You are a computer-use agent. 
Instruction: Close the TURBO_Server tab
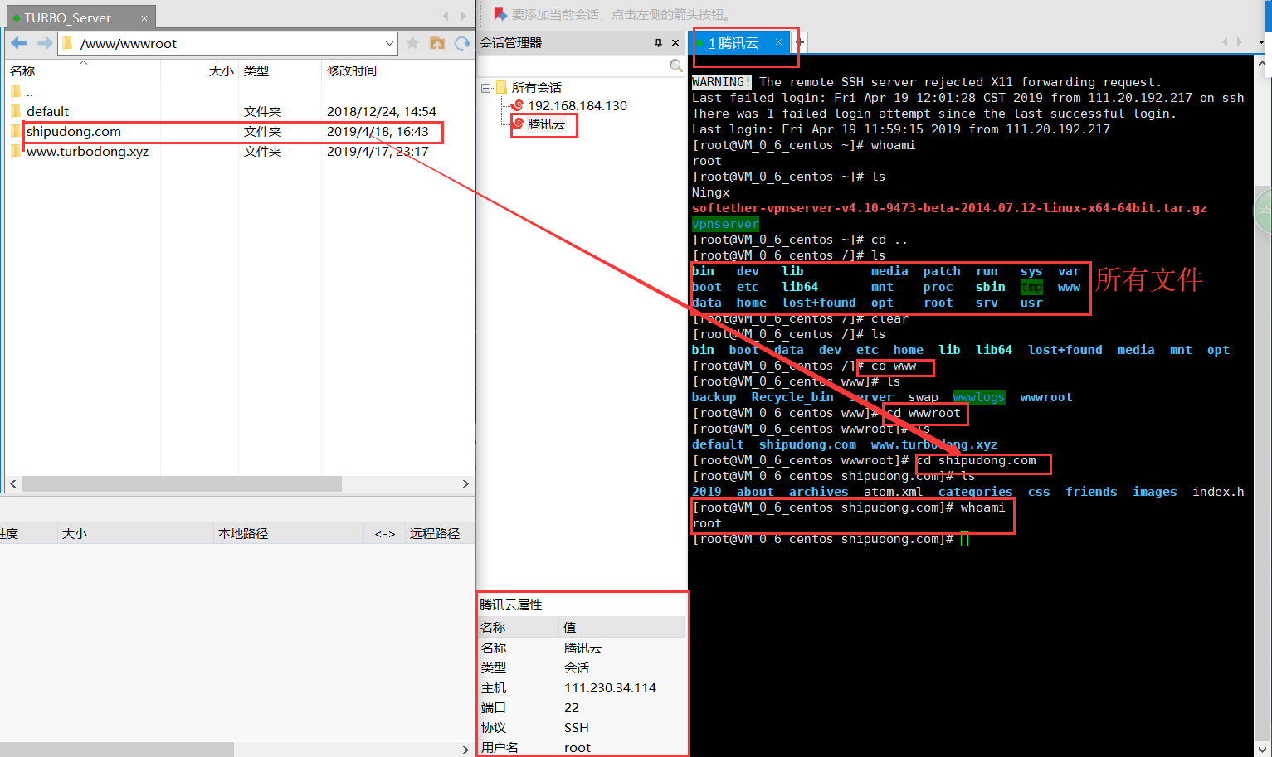144,17
